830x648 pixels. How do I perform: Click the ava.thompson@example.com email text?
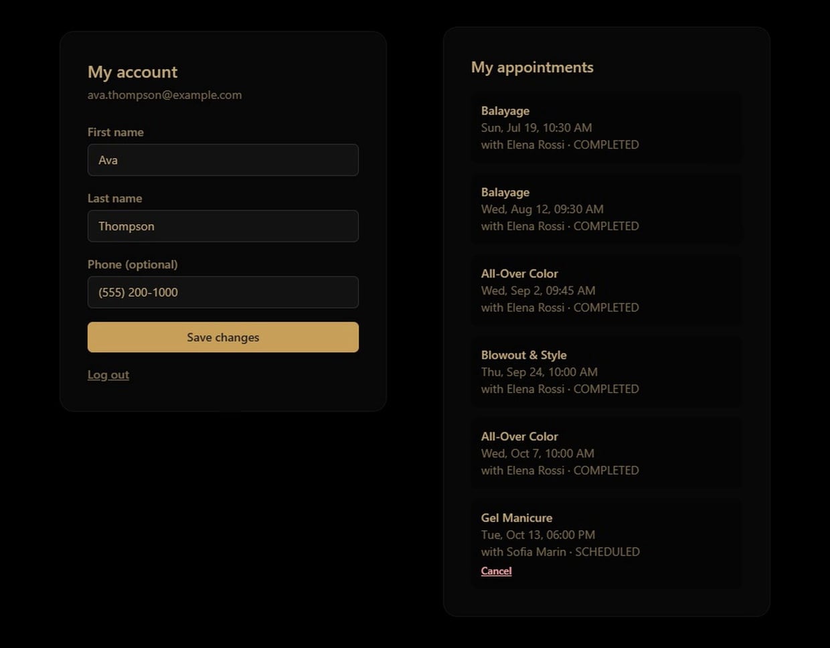(x=165, y=95)
